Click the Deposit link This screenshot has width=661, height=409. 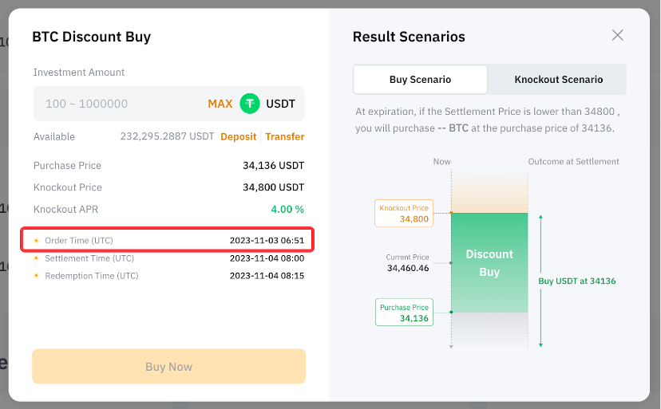click(238, 136)
